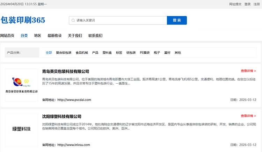The width and height of the screenshot is (262, 152).
Task: Select the 关于我们 navigation item
Action: point(75,36)
